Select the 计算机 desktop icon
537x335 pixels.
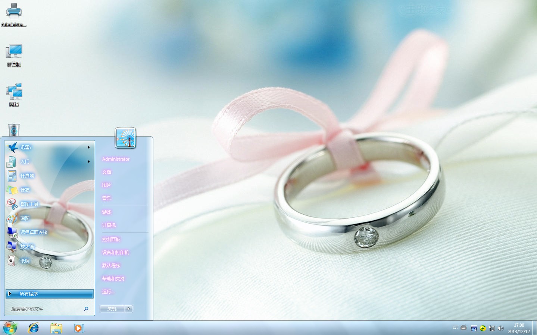coord(14,55)
